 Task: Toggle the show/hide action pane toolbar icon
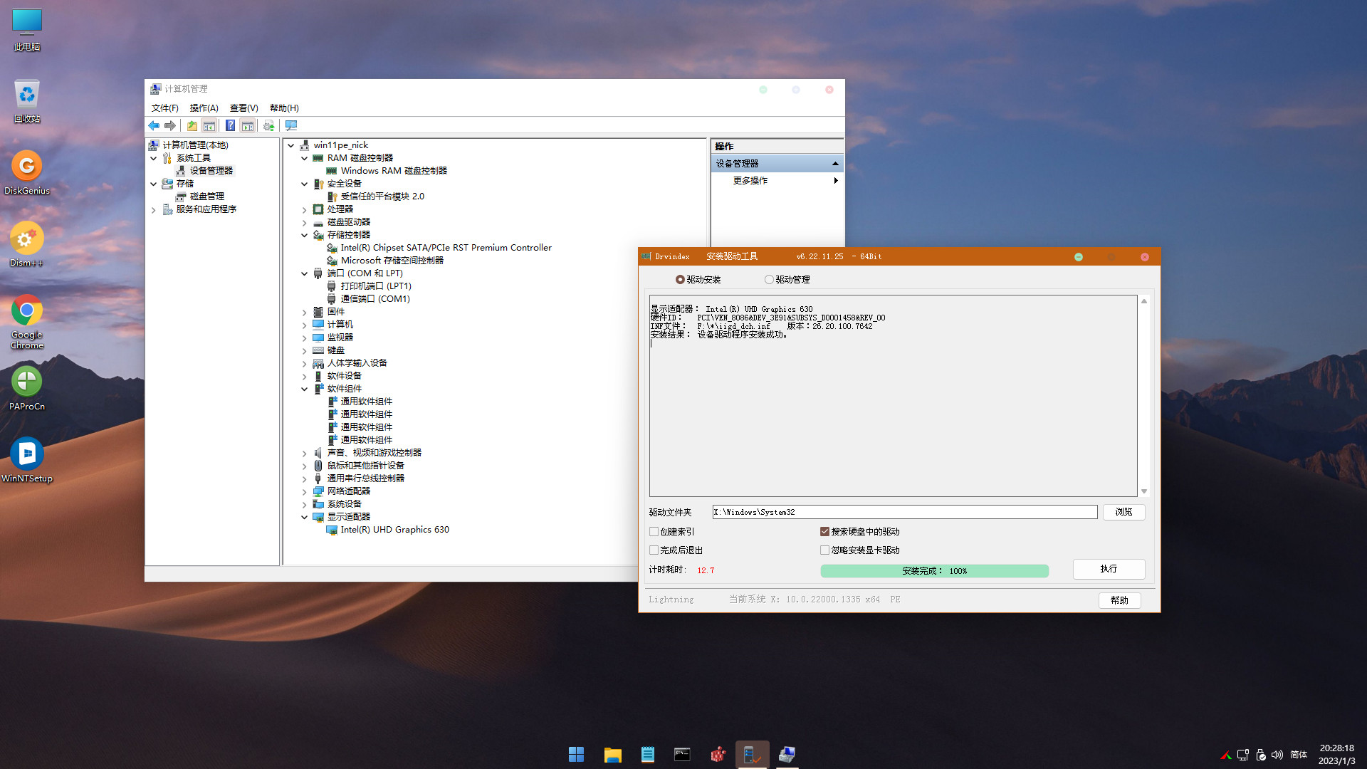[247, 125]
